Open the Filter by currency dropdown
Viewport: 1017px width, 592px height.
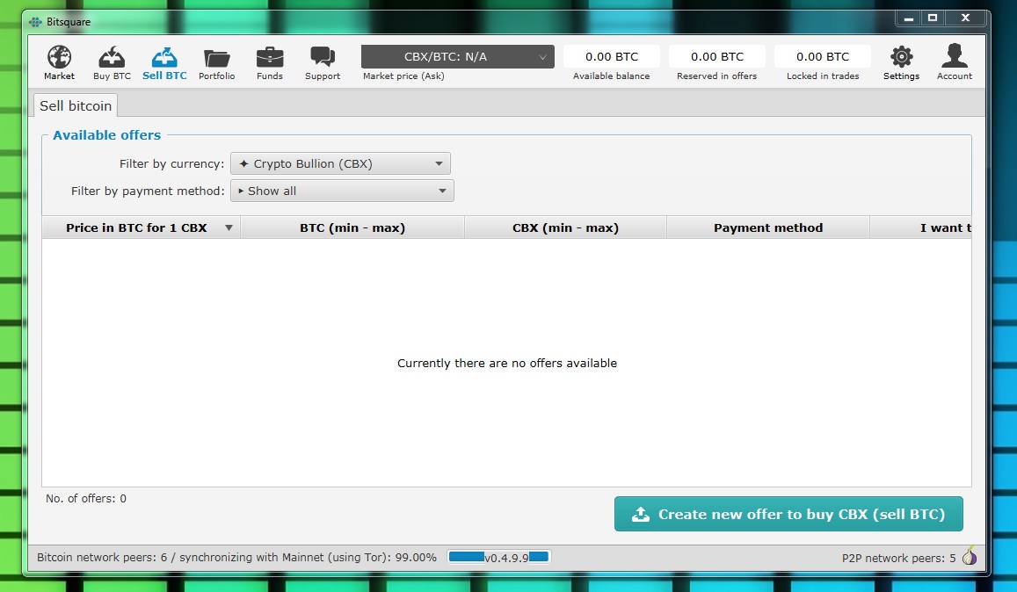tap(340, 163)
